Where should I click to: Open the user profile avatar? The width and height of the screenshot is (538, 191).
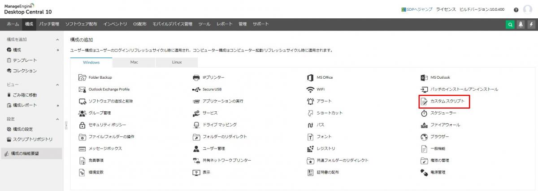pos(527,9)
